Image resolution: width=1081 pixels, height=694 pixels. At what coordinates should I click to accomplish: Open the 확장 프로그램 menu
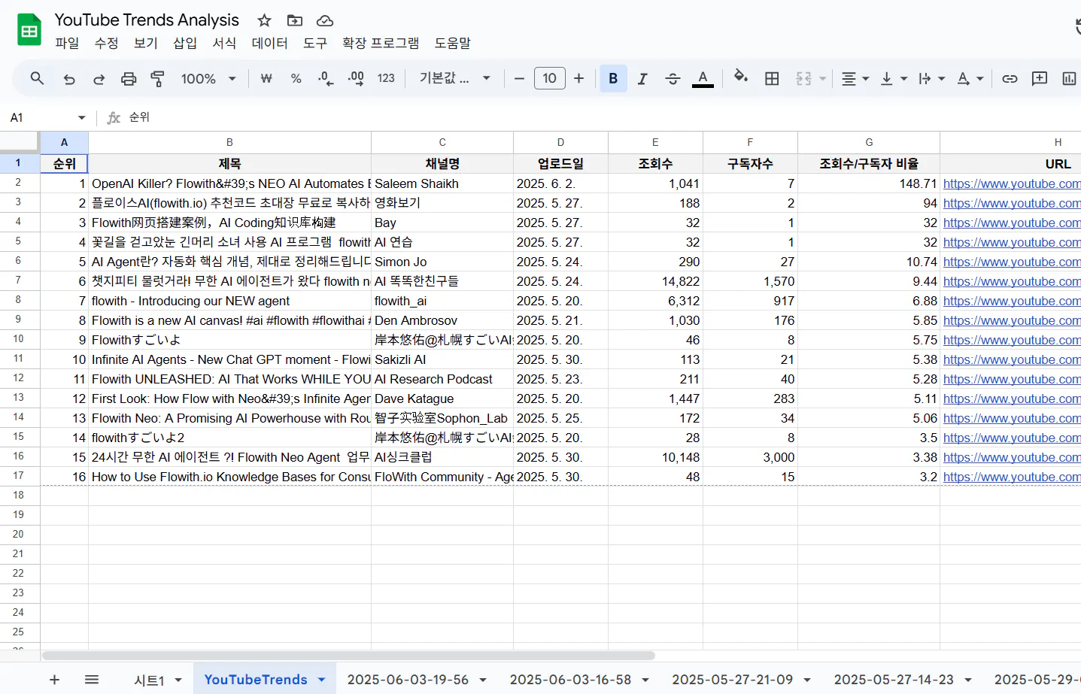click(381, 43)
